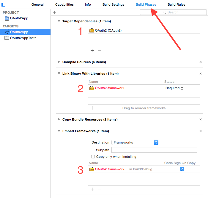
Task: Delete the Embed Frameworks phase
Action: click(201, 131)
